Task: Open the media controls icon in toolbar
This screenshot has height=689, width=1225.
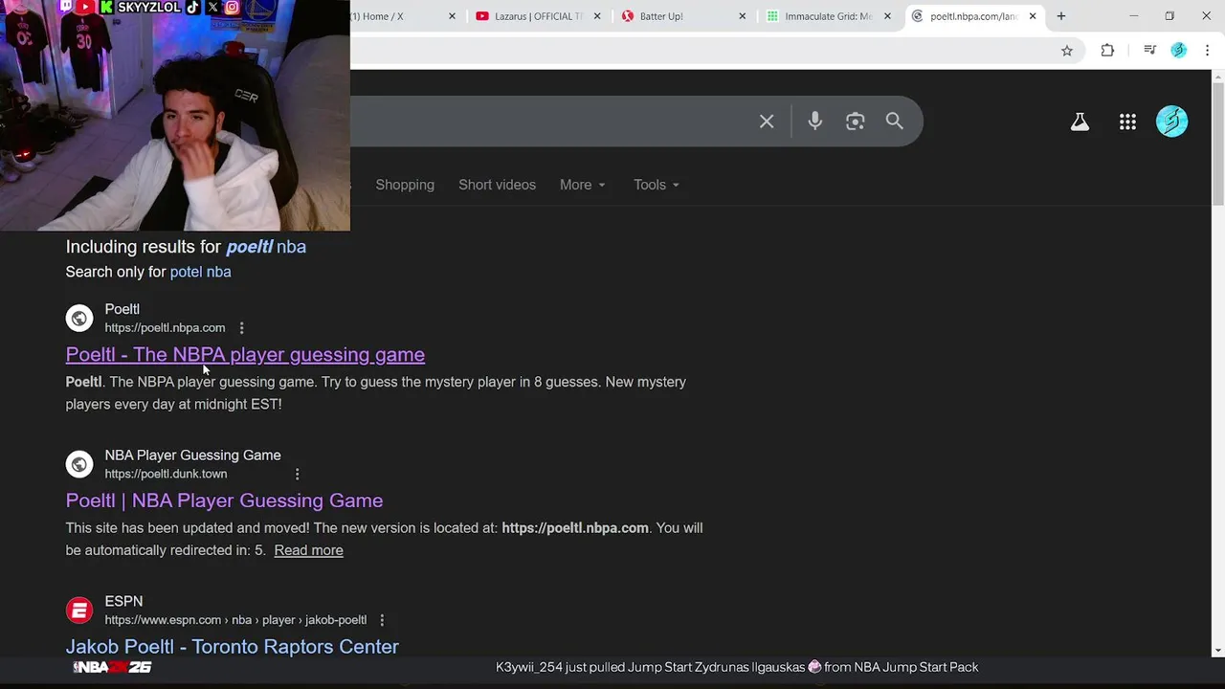Action: click(x=1149, y=51)
